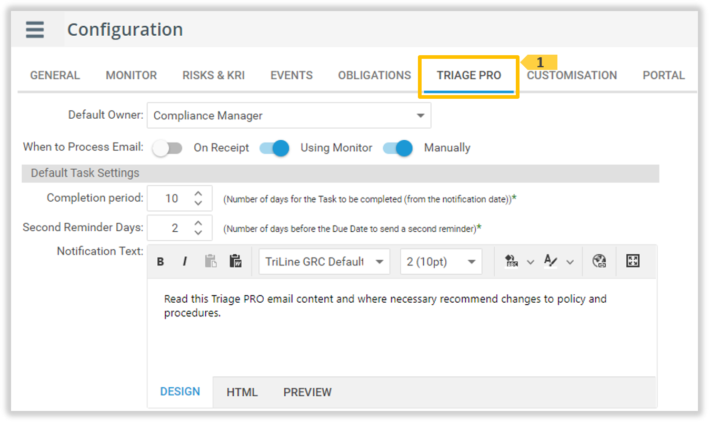The height and width of the screenshot is (422, 709).
Task: Disable the Using Monitor toggle
Action: [x=274, y=148]
